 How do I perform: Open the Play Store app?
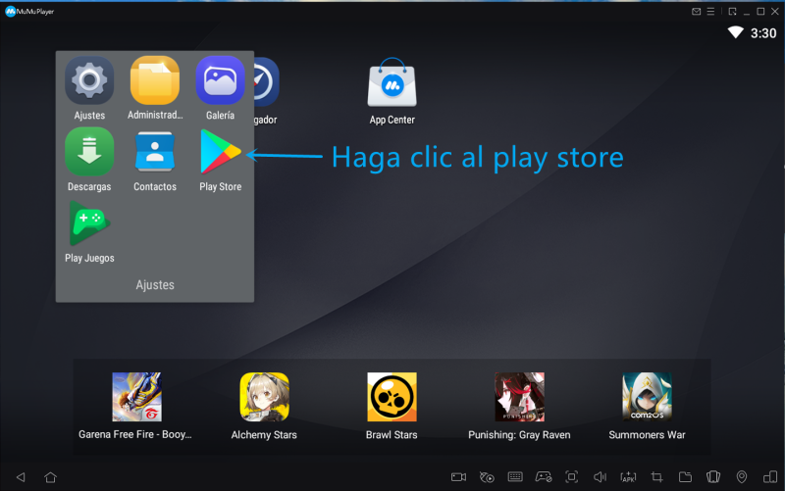point(220,153)
